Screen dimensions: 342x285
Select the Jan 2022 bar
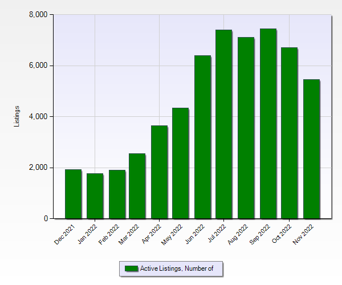click(95, 196)
